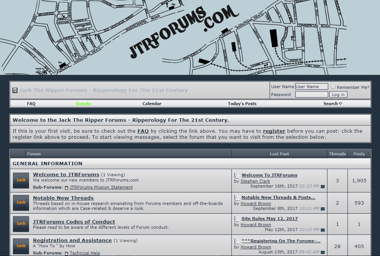
Task: Click the Lock icon on Registration and Assistance
Action: point(21,246)
